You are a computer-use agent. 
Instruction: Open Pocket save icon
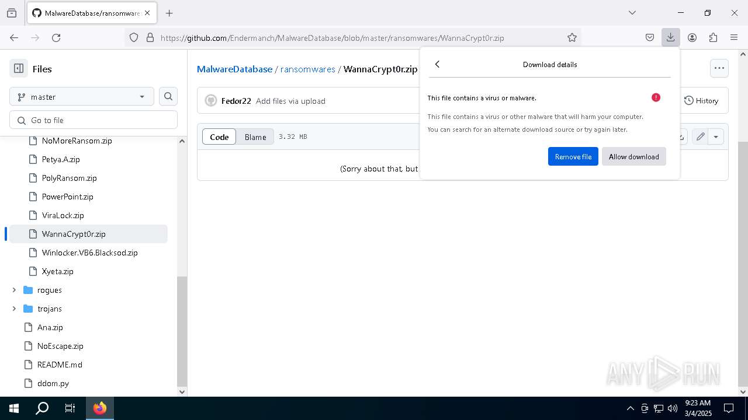click(650, 37)
